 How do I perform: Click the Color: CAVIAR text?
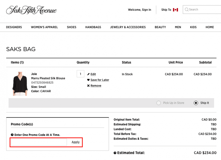click(x=41, y=91)
